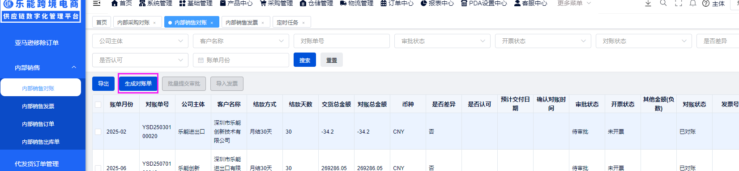Open 代发货订单管理 in the sidebar
Viewport: 739px width, 171px height.
click(x=37, y=164)
